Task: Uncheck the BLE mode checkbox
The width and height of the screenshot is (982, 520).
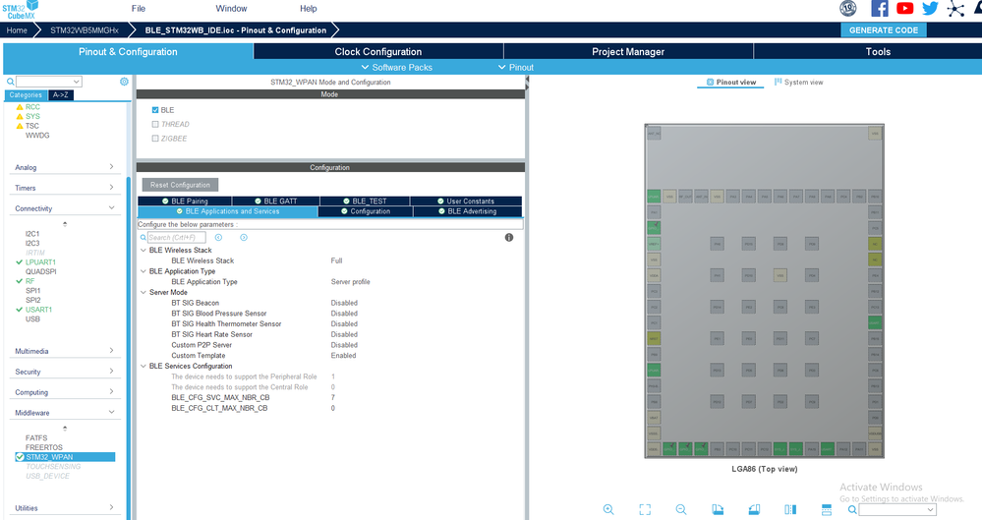Action: point(155,110)
